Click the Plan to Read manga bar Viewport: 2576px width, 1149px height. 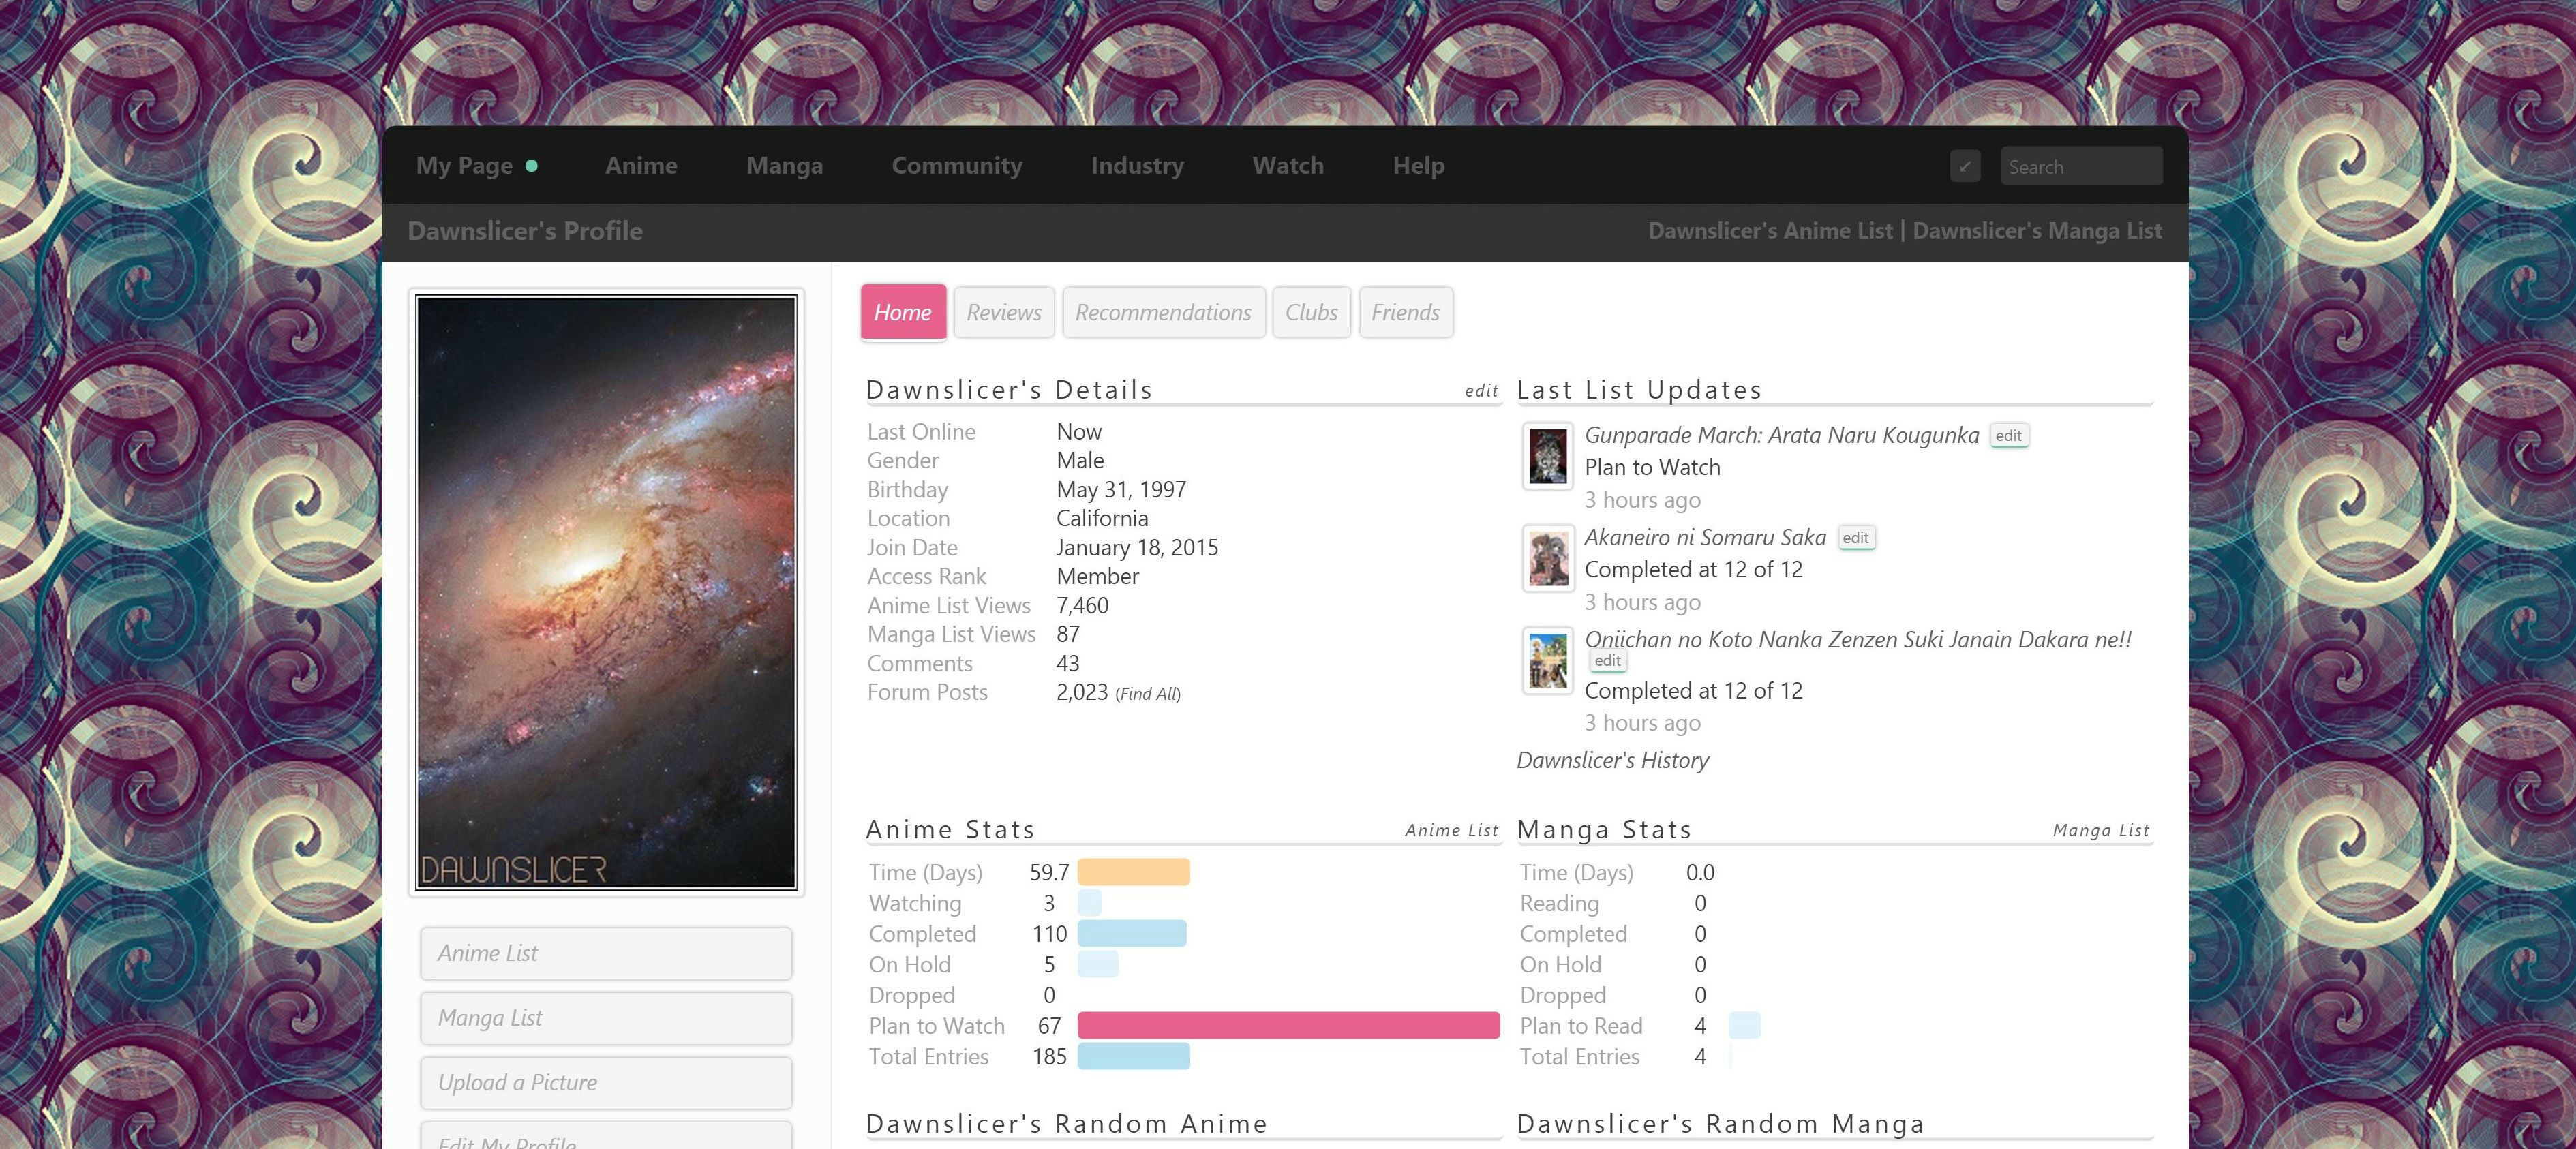1744,1025
